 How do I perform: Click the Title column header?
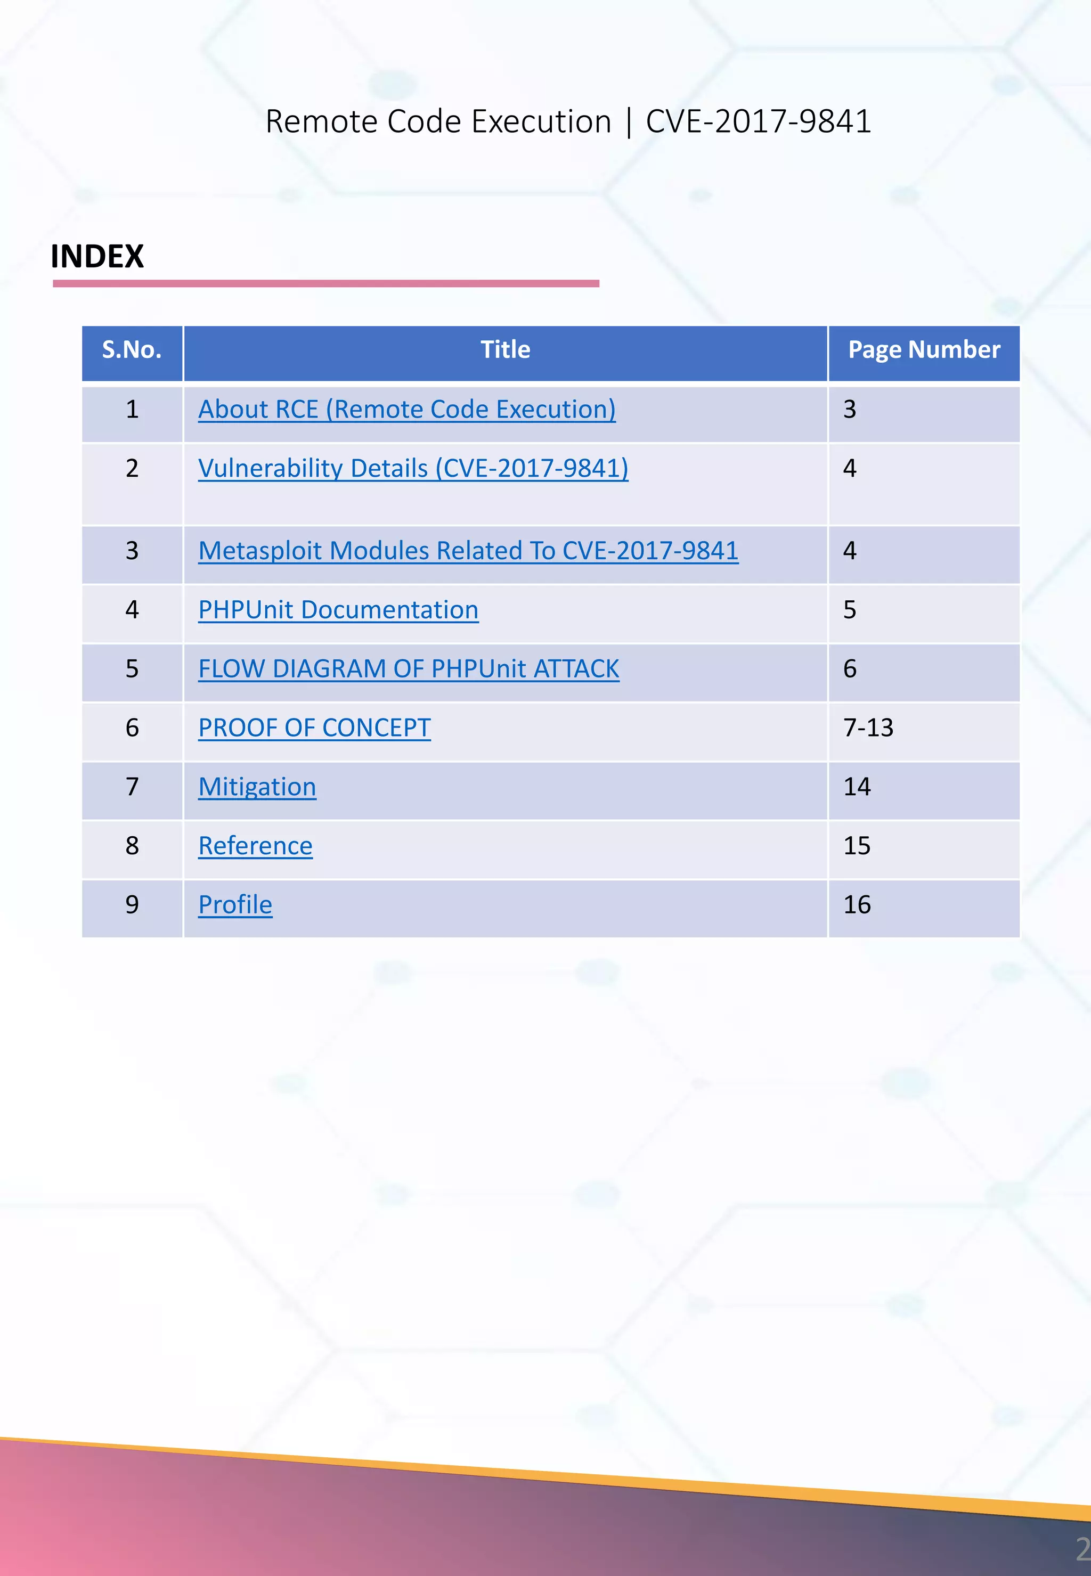(x=505, y=350)
